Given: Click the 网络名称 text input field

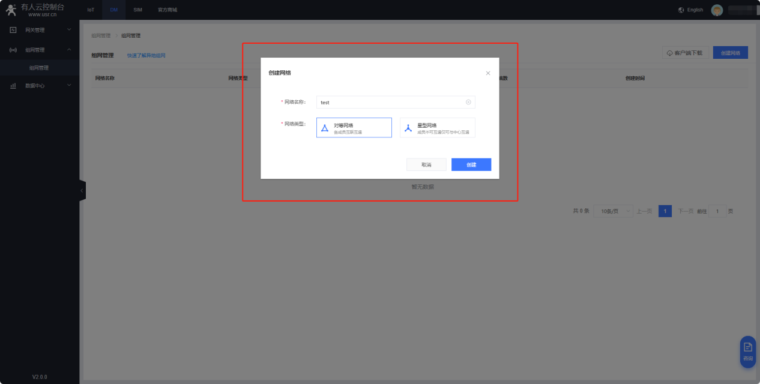Looking at the screenshot, I should (390, 103).
